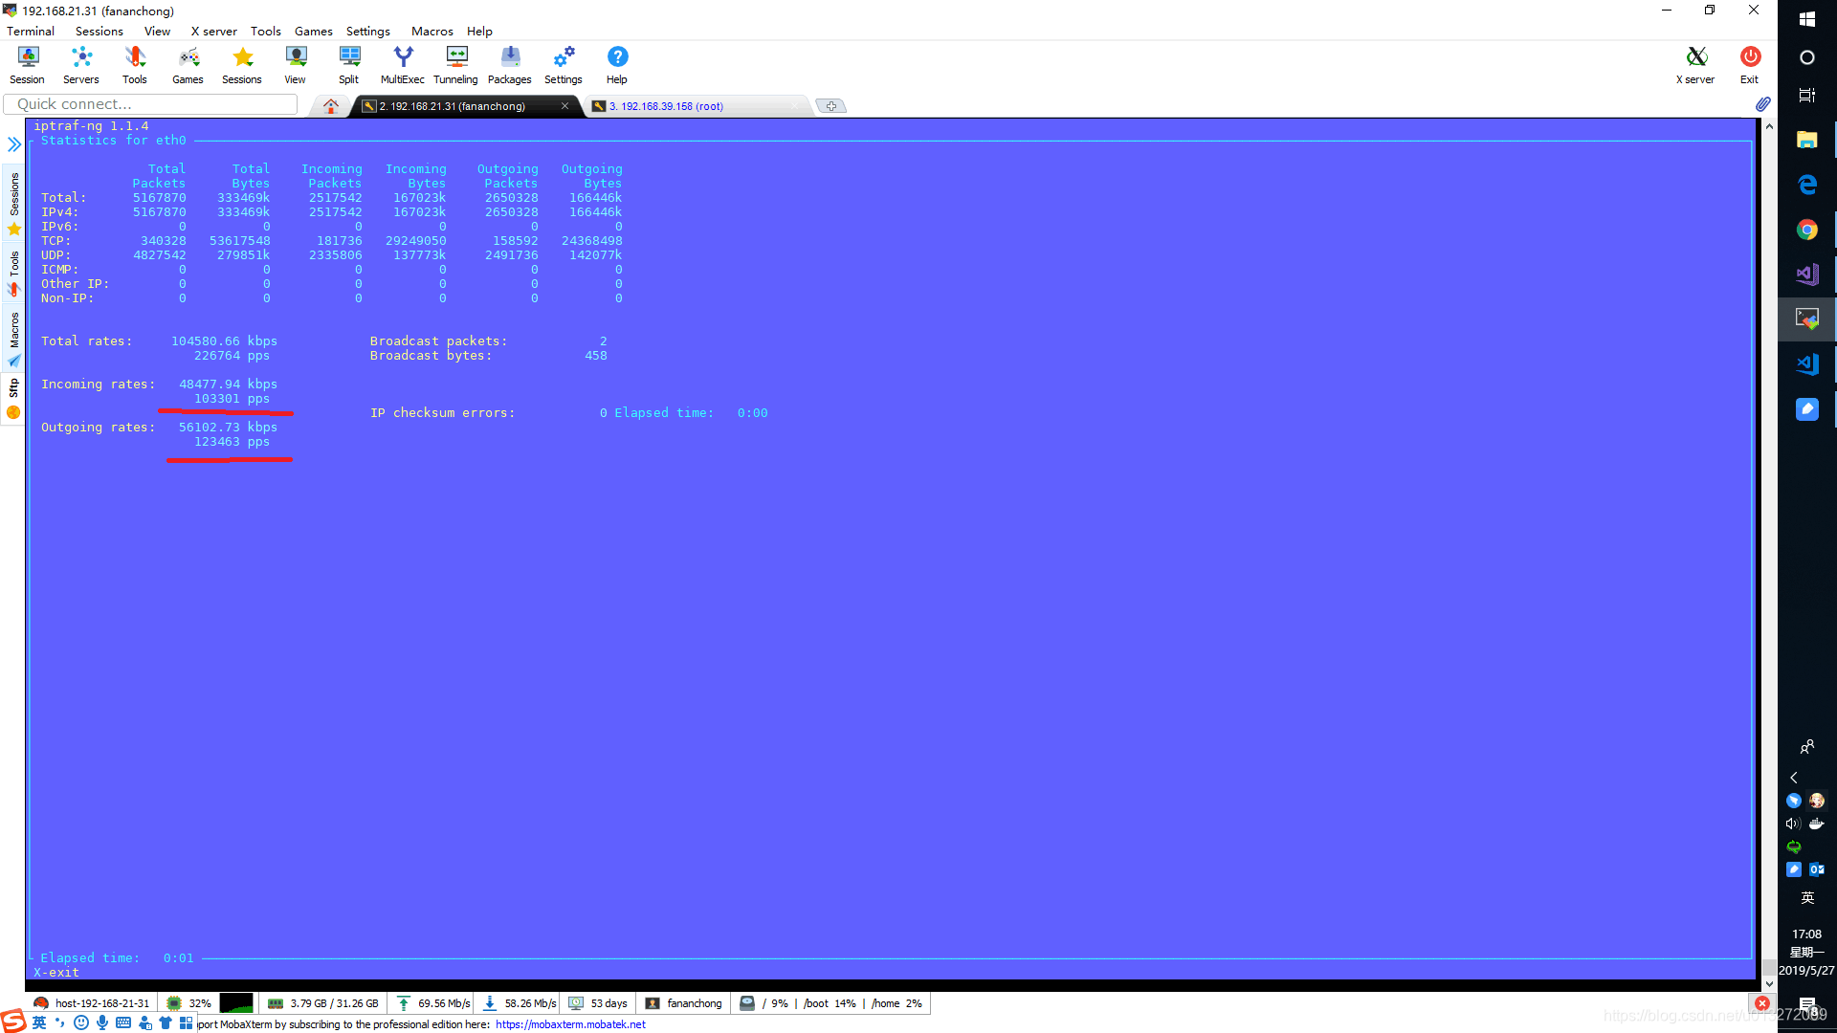Open the Settings menu
1837x1033 pixels.
pos(368,32)
